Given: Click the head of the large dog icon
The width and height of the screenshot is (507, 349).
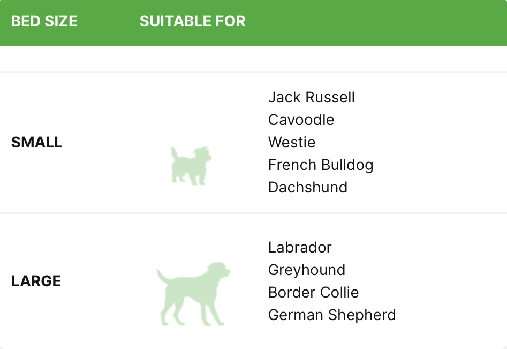Looking at the screenshot, I should click(x=218, y=270).
